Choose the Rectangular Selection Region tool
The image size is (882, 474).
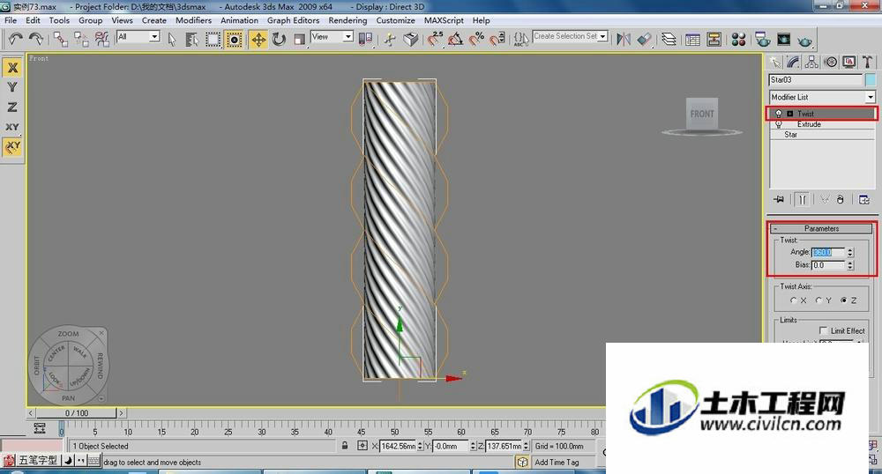tap(213, 39)
